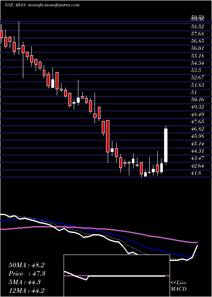Click the long red candle falling from 47.65
Viewport: 212px width, 297px height.
coord(108,136)
